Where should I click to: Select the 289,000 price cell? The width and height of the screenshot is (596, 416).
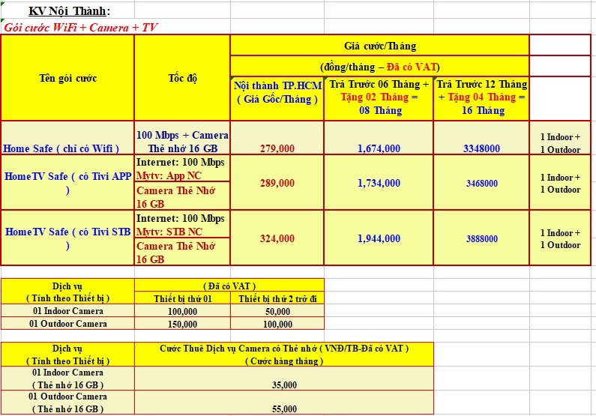(277, 182)
